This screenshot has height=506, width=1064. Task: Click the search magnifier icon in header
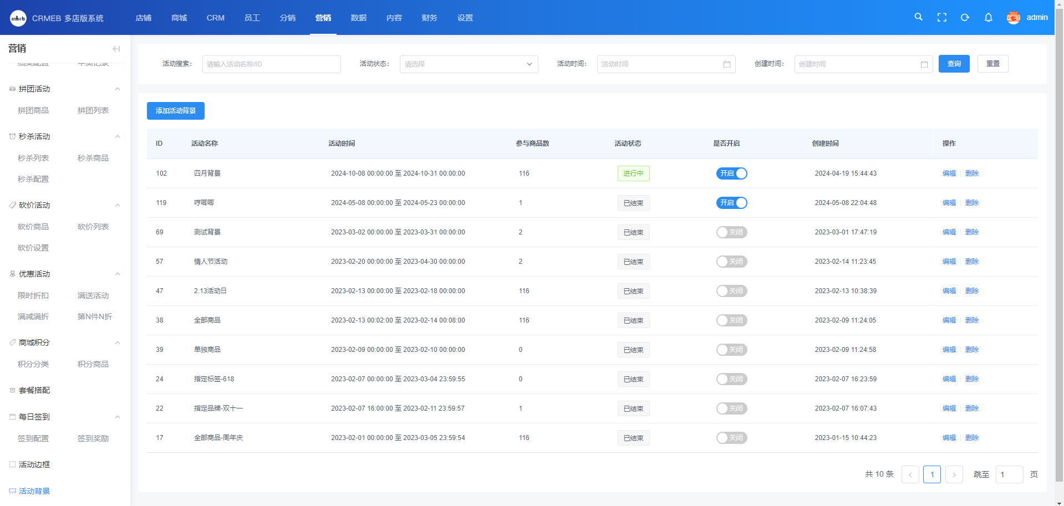(918, 17)
